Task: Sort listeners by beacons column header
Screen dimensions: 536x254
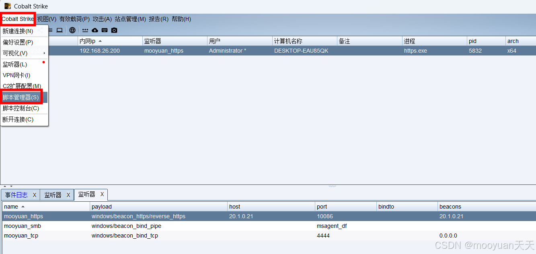Action: 487,207
